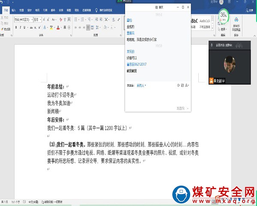Apply the red font color
Screen dimensions: 257x206
[x=58, y=27]
